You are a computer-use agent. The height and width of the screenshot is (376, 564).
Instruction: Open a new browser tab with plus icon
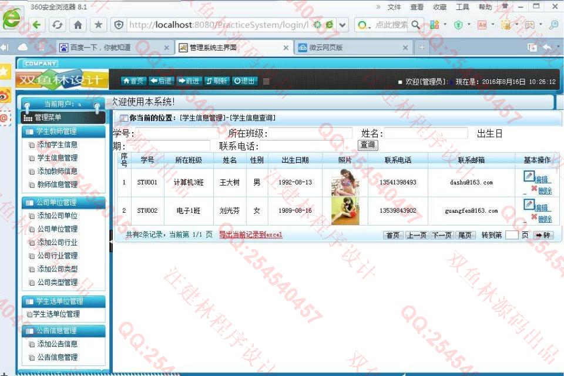[422, 47]
